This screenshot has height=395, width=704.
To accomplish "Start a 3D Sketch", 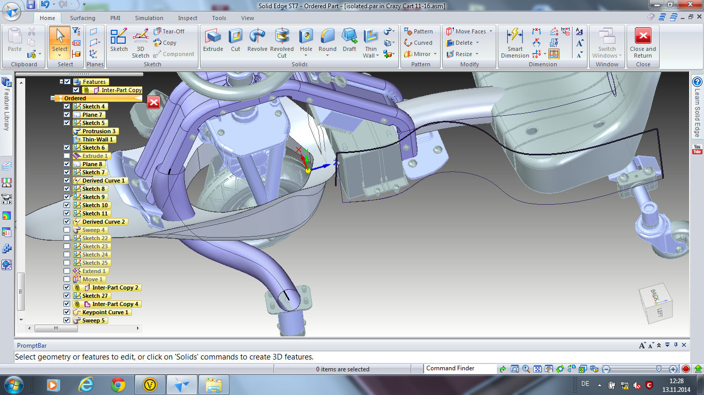I will pyautogui.click(x=140, y=43).
